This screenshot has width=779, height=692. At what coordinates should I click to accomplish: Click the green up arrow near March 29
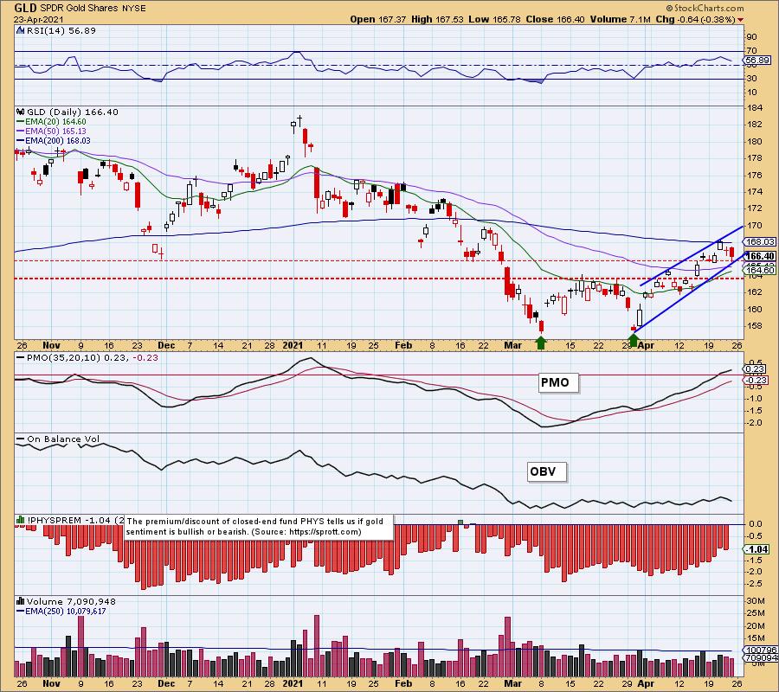point(633,340)
